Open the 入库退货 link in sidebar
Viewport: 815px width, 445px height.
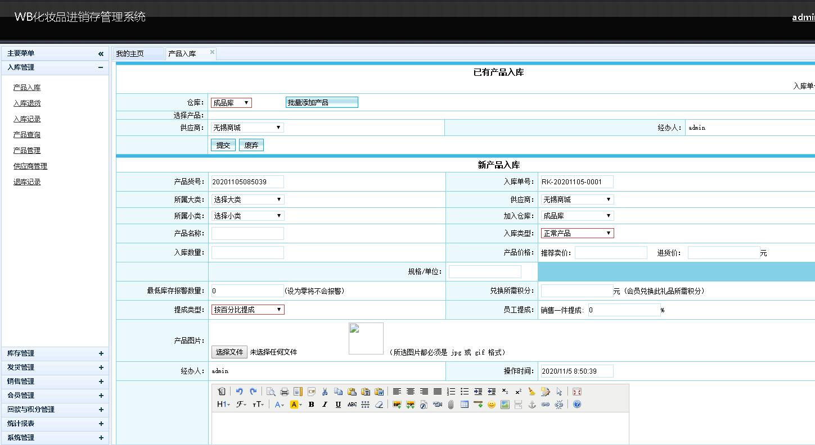click(x=27, y=103)
